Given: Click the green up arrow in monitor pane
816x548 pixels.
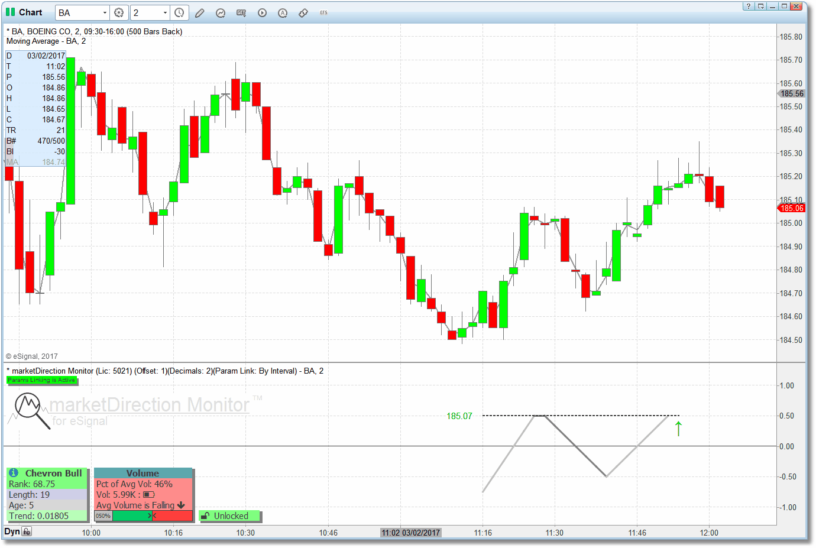Looking at the screenshot, I should click(678, 429).
